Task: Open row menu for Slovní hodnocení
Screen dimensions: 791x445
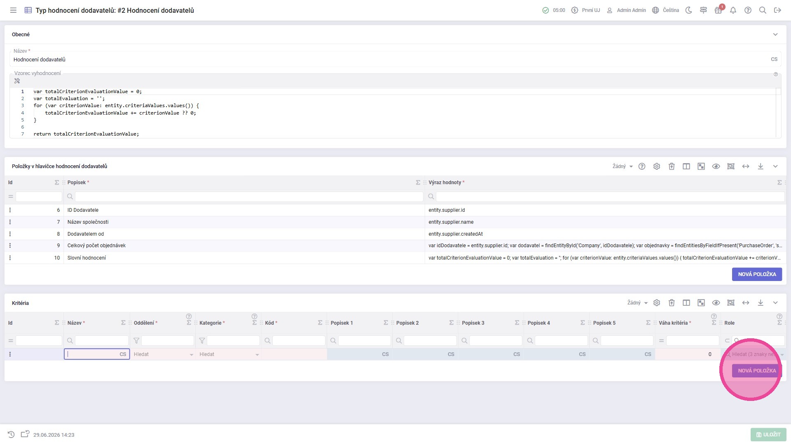Action: 10,258
